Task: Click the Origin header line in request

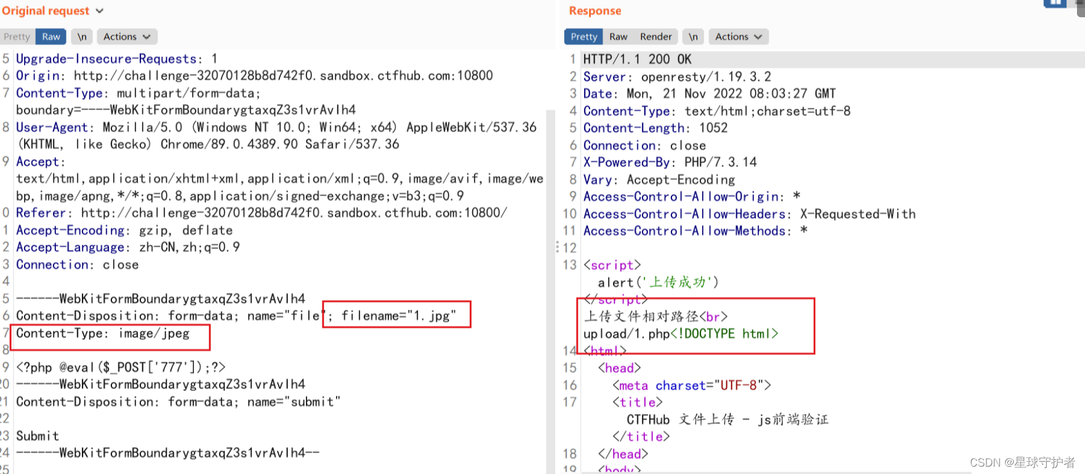Action: pyautogui.click(x=254, y=76)
